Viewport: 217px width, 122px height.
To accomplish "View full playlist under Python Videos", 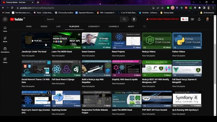I will [x=179, y=56].
